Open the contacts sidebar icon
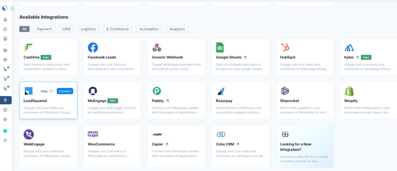This screenshot has height=171, width=397. (x=5, y=39)
